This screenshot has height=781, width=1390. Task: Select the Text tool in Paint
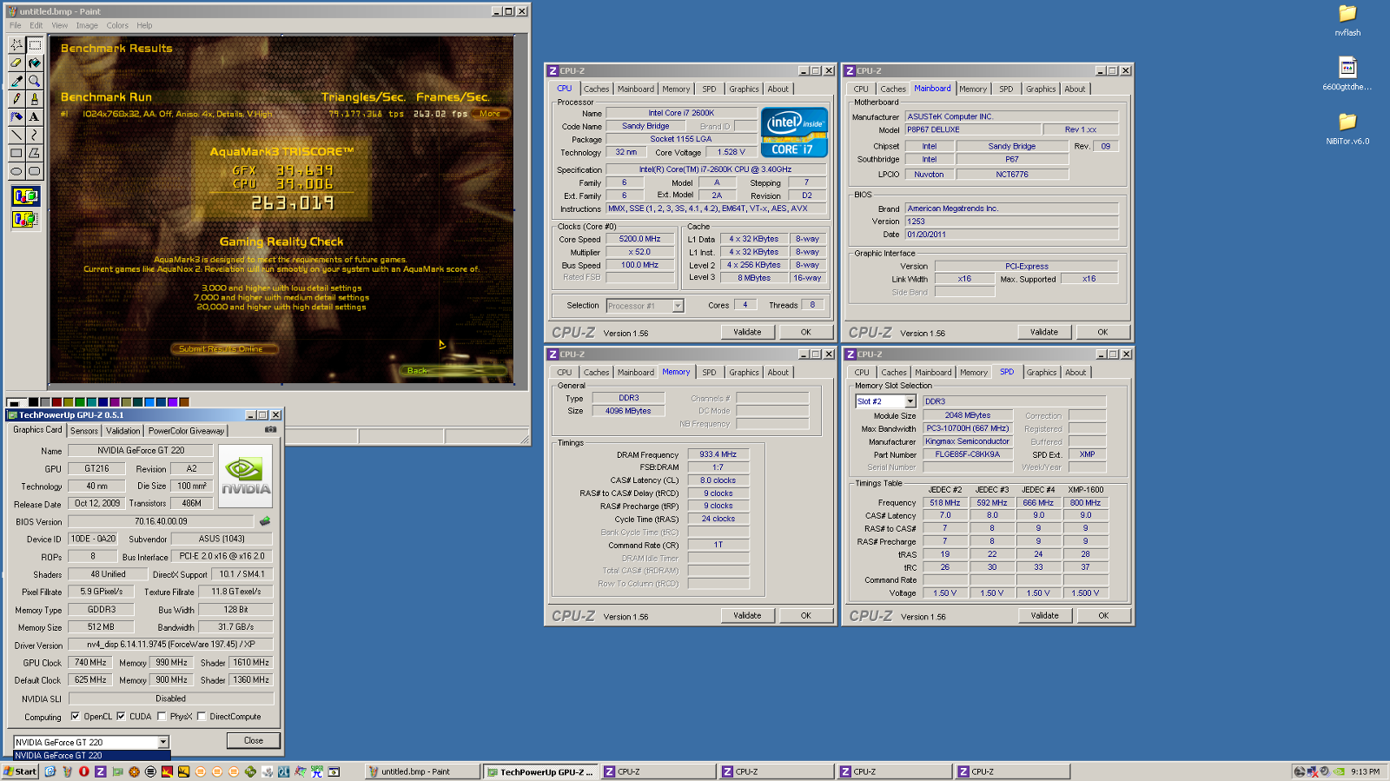point(35,117)
